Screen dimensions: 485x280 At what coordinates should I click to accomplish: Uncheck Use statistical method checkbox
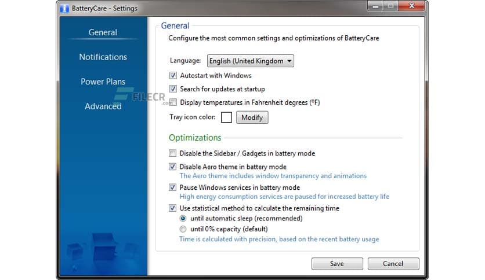pyautogui.click(x=173, y=208)
